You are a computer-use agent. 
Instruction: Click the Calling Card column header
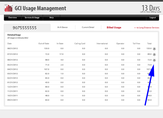coord(80,44)
